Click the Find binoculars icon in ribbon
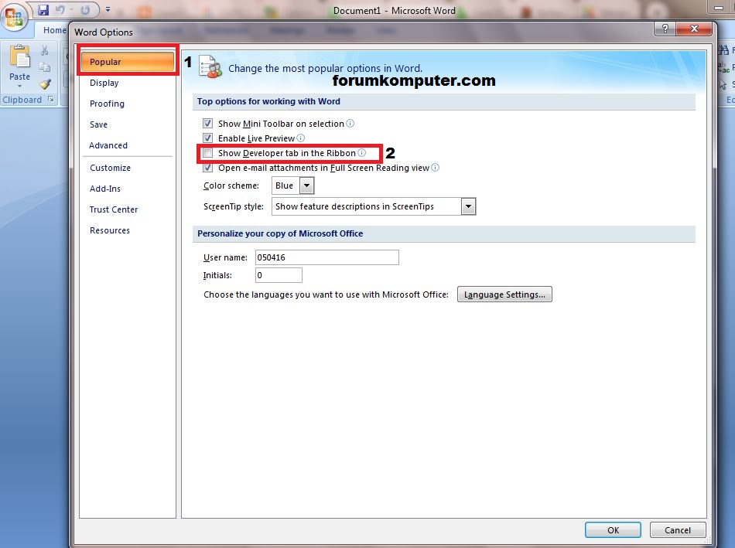The height and width of the screenshot is (548, 735). click(x=723, y=49)
